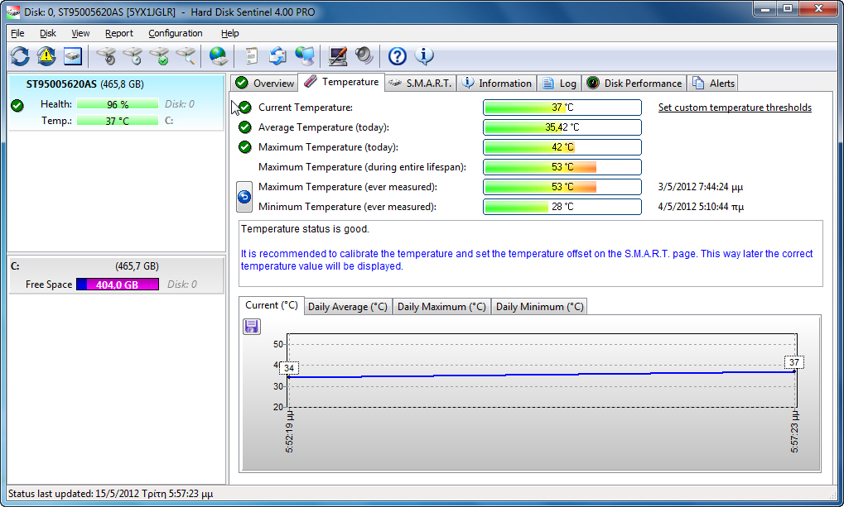Click the globe with monitor toolbar icon
The height and width of the screenshot is (507, 844).
click(x=305, y=56)
